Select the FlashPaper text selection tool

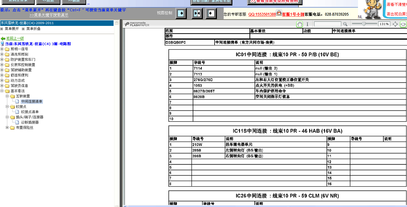tap(307, 24)
